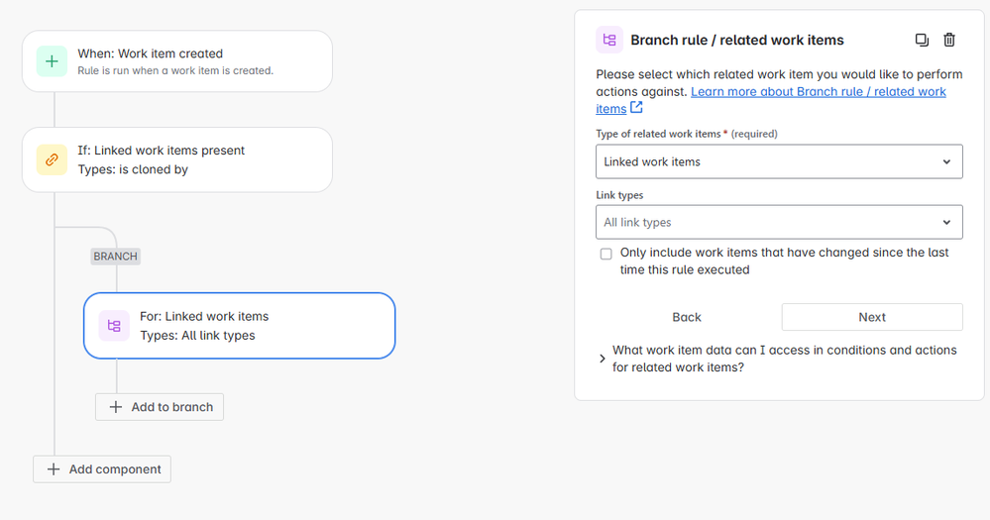Select the 'When: Work item created' trigger

pos(177,61)
